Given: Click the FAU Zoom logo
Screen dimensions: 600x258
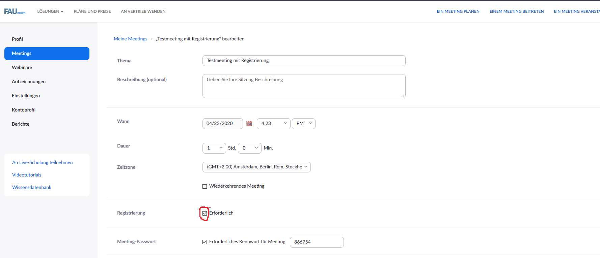Looking at the screenshot, I should click(15, 11).
